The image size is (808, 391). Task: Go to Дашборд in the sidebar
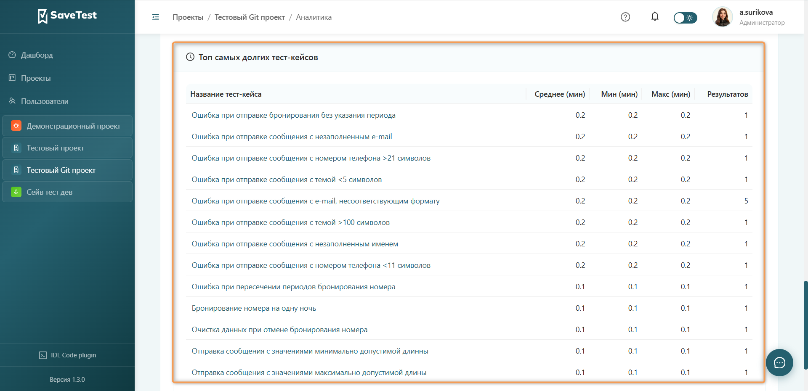point(37,55)
